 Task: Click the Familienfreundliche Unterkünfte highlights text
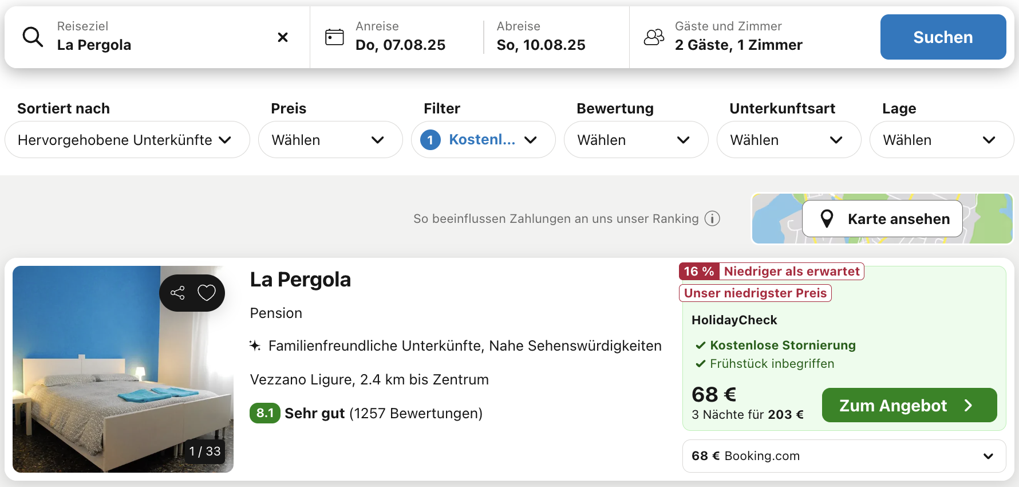[465, 345]
